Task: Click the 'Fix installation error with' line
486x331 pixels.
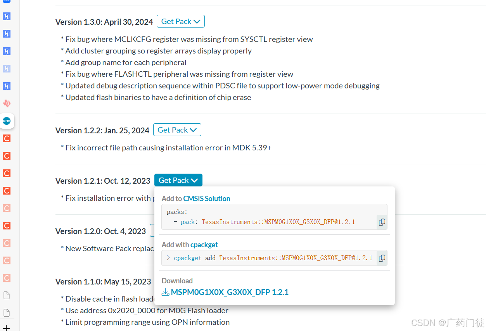Action: 107,198
